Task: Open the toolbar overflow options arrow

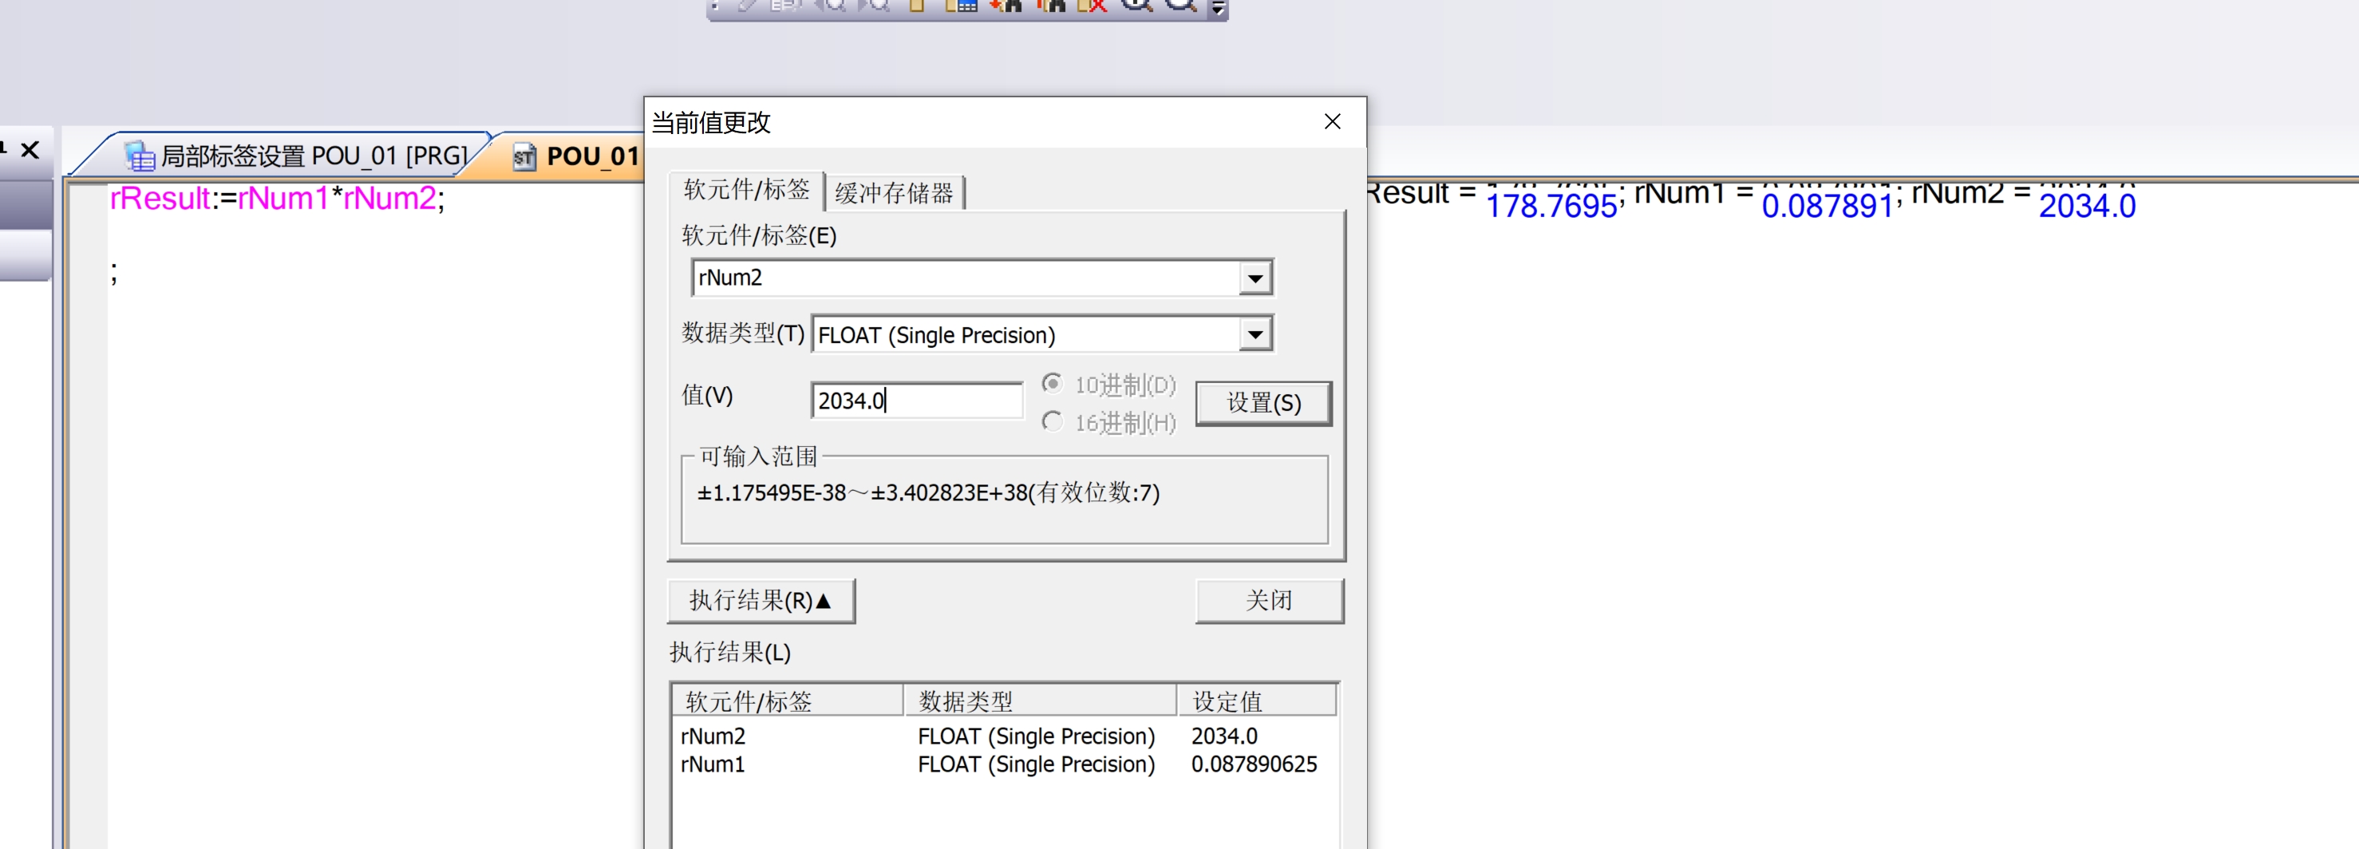Action: coord(1217,8)
